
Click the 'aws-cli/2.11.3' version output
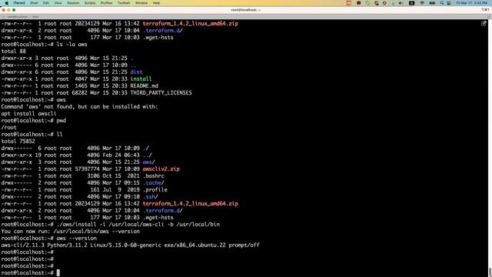tap(130, 245)
